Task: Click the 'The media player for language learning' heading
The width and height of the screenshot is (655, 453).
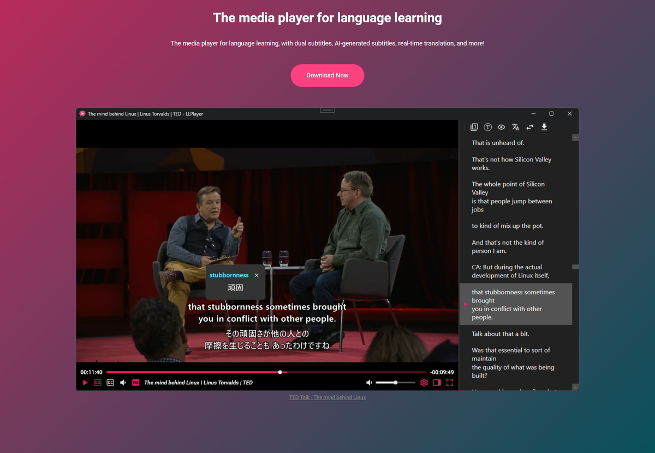Action: pos(327,18)
